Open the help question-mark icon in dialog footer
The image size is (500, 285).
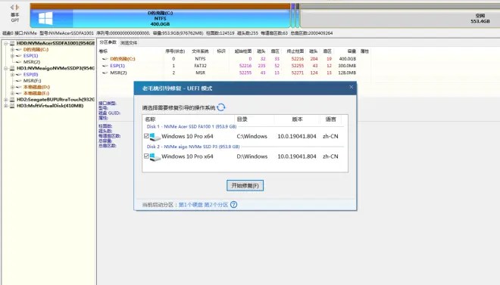click(x=234, y=205)
